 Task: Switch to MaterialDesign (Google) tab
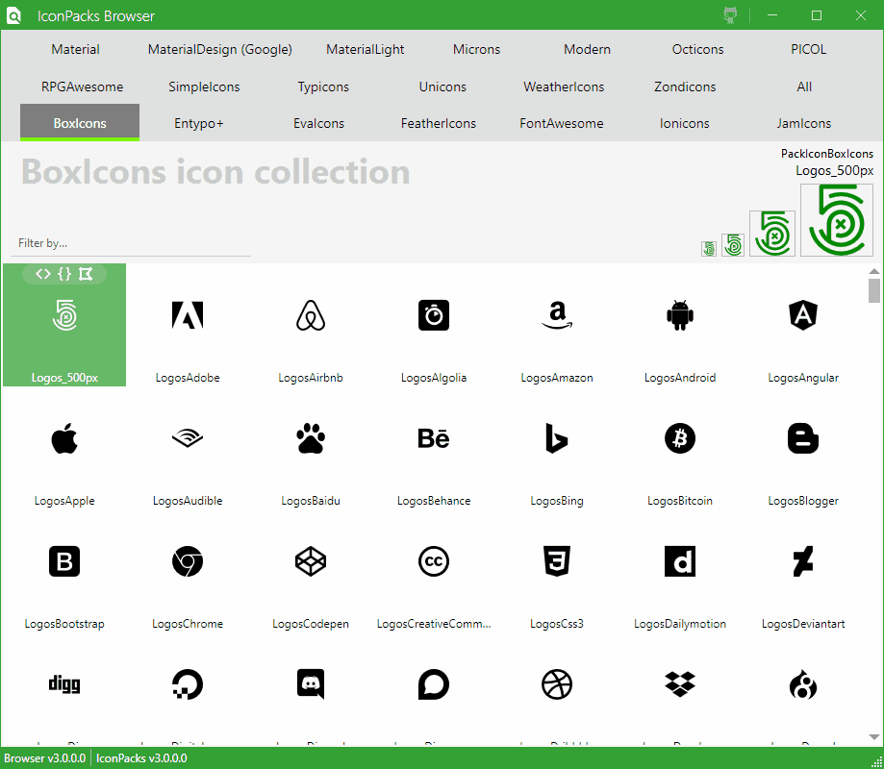220,50
